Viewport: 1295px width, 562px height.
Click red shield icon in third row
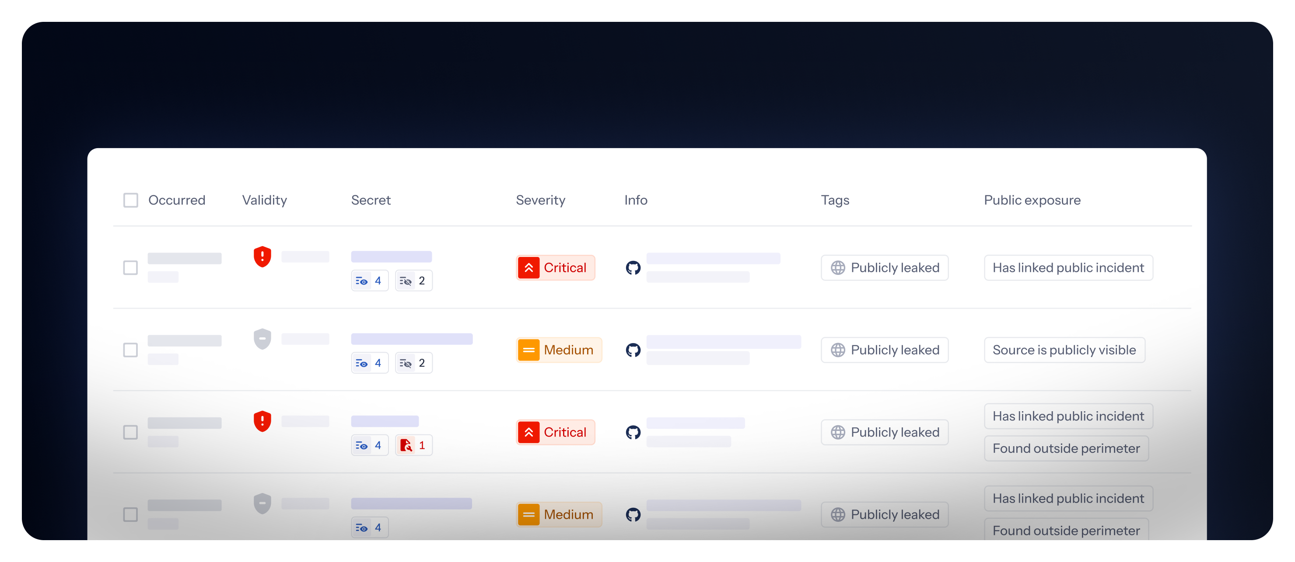pyautogui.click(x=262, y=421)
